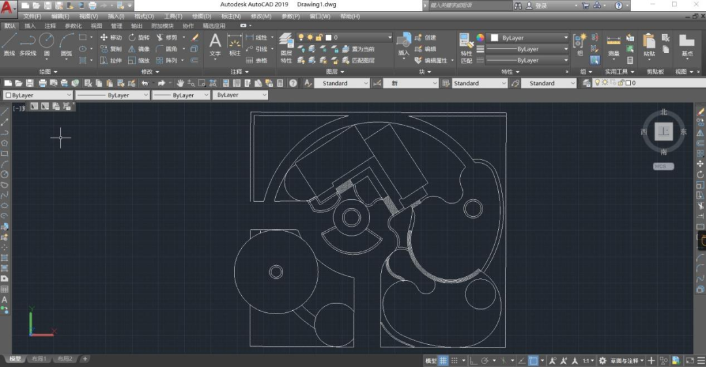Toggle the grid display in status bar

point(443,360)
